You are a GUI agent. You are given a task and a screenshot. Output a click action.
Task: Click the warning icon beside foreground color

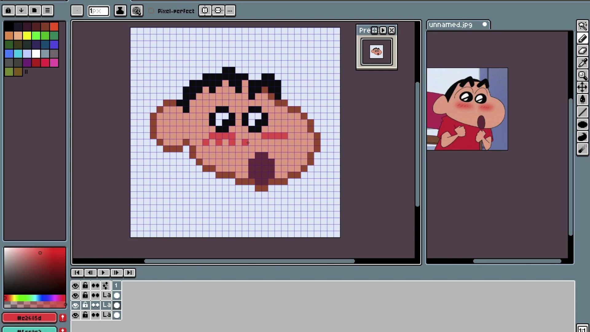pos(63,318)
